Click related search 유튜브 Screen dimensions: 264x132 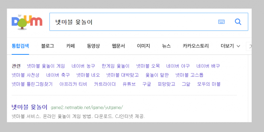[x=129, y=84]
